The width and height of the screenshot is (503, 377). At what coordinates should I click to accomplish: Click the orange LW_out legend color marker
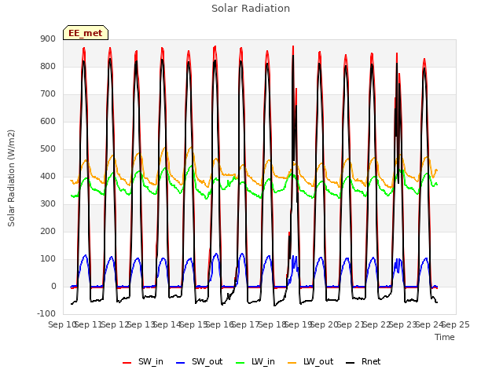292,363
